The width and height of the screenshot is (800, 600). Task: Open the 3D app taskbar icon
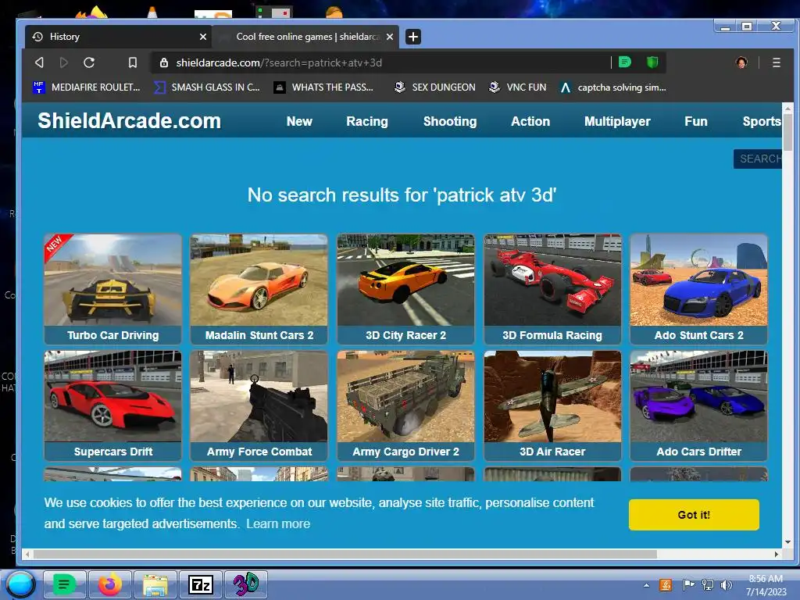pyautogui.click(x=246, y=584)
